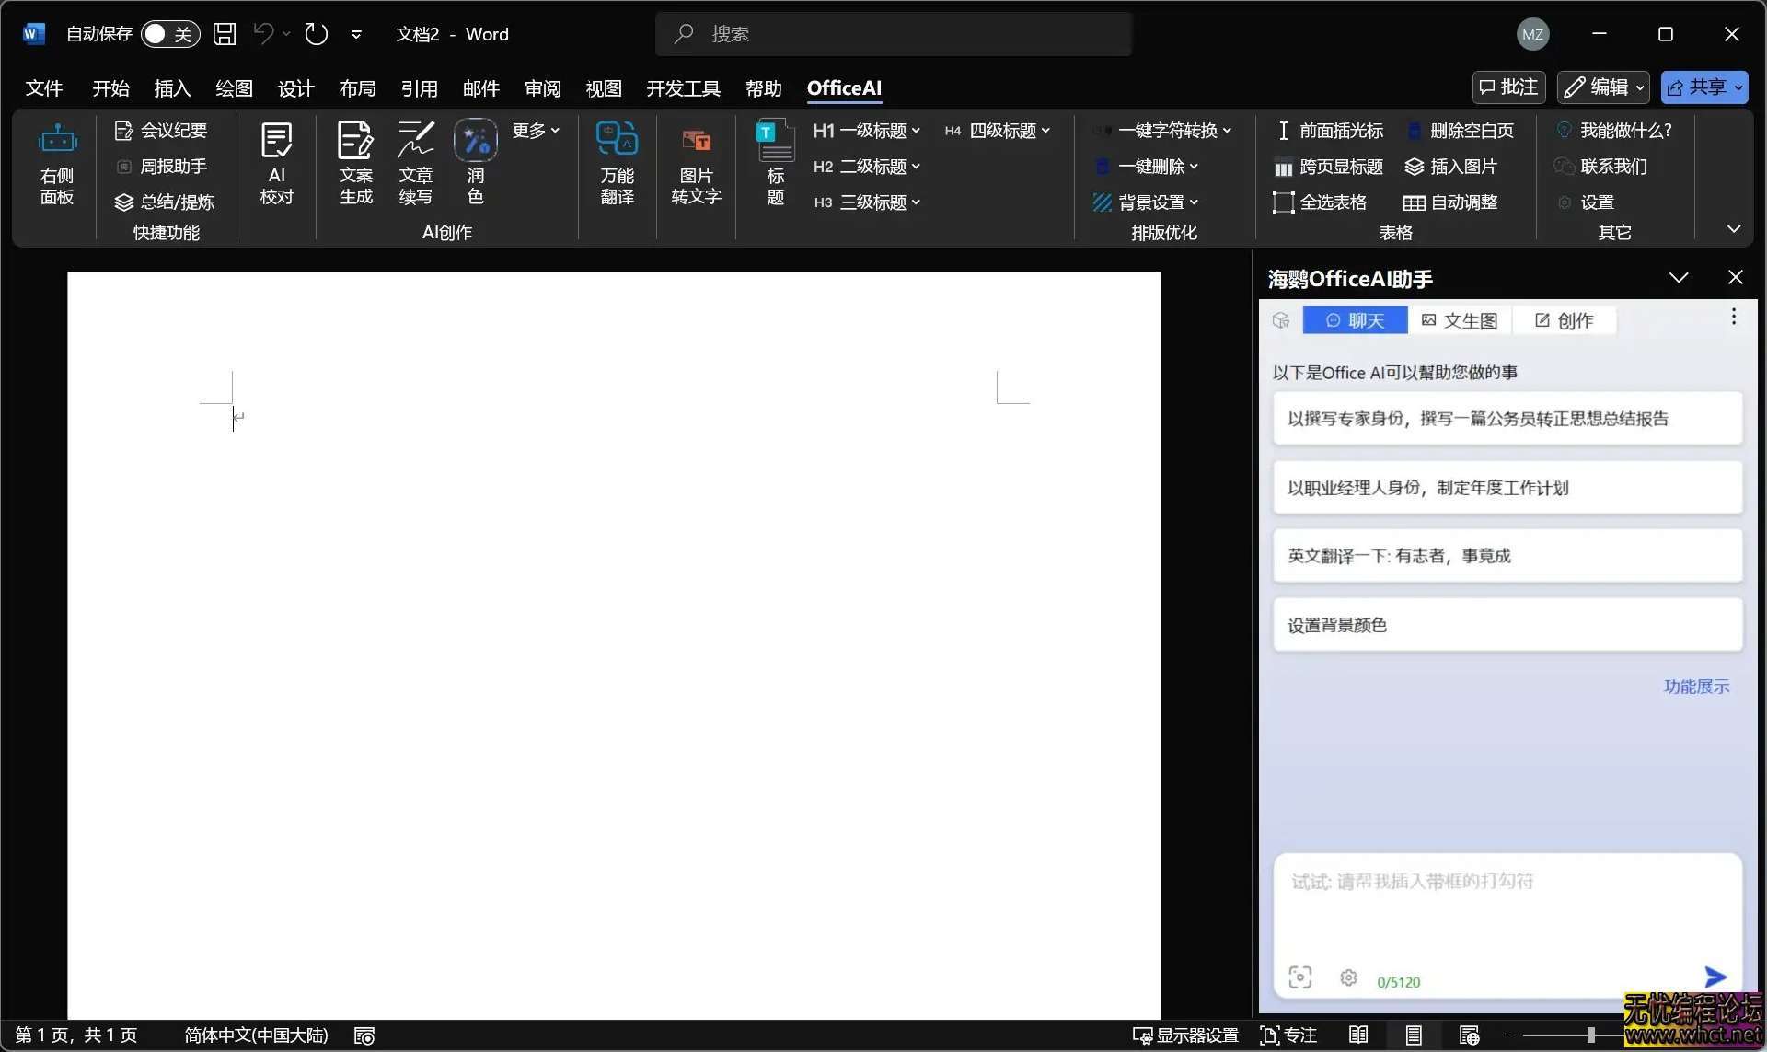
Task: Click the 功能展示 link in the assistant panel
Action: point(1696,687)
